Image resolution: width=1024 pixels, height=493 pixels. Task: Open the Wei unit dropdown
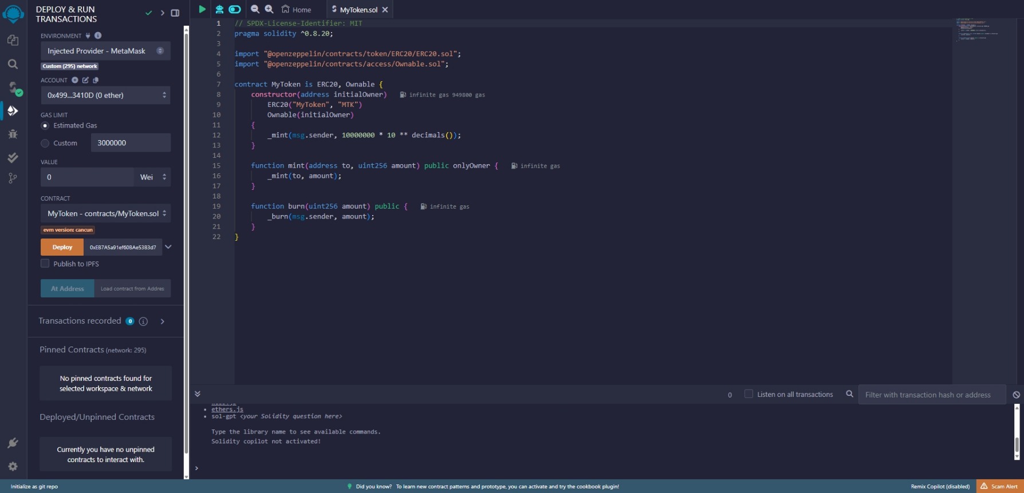152,177
